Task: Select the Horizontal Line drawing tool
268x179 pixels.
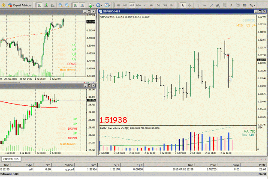Action: (205, 5)
